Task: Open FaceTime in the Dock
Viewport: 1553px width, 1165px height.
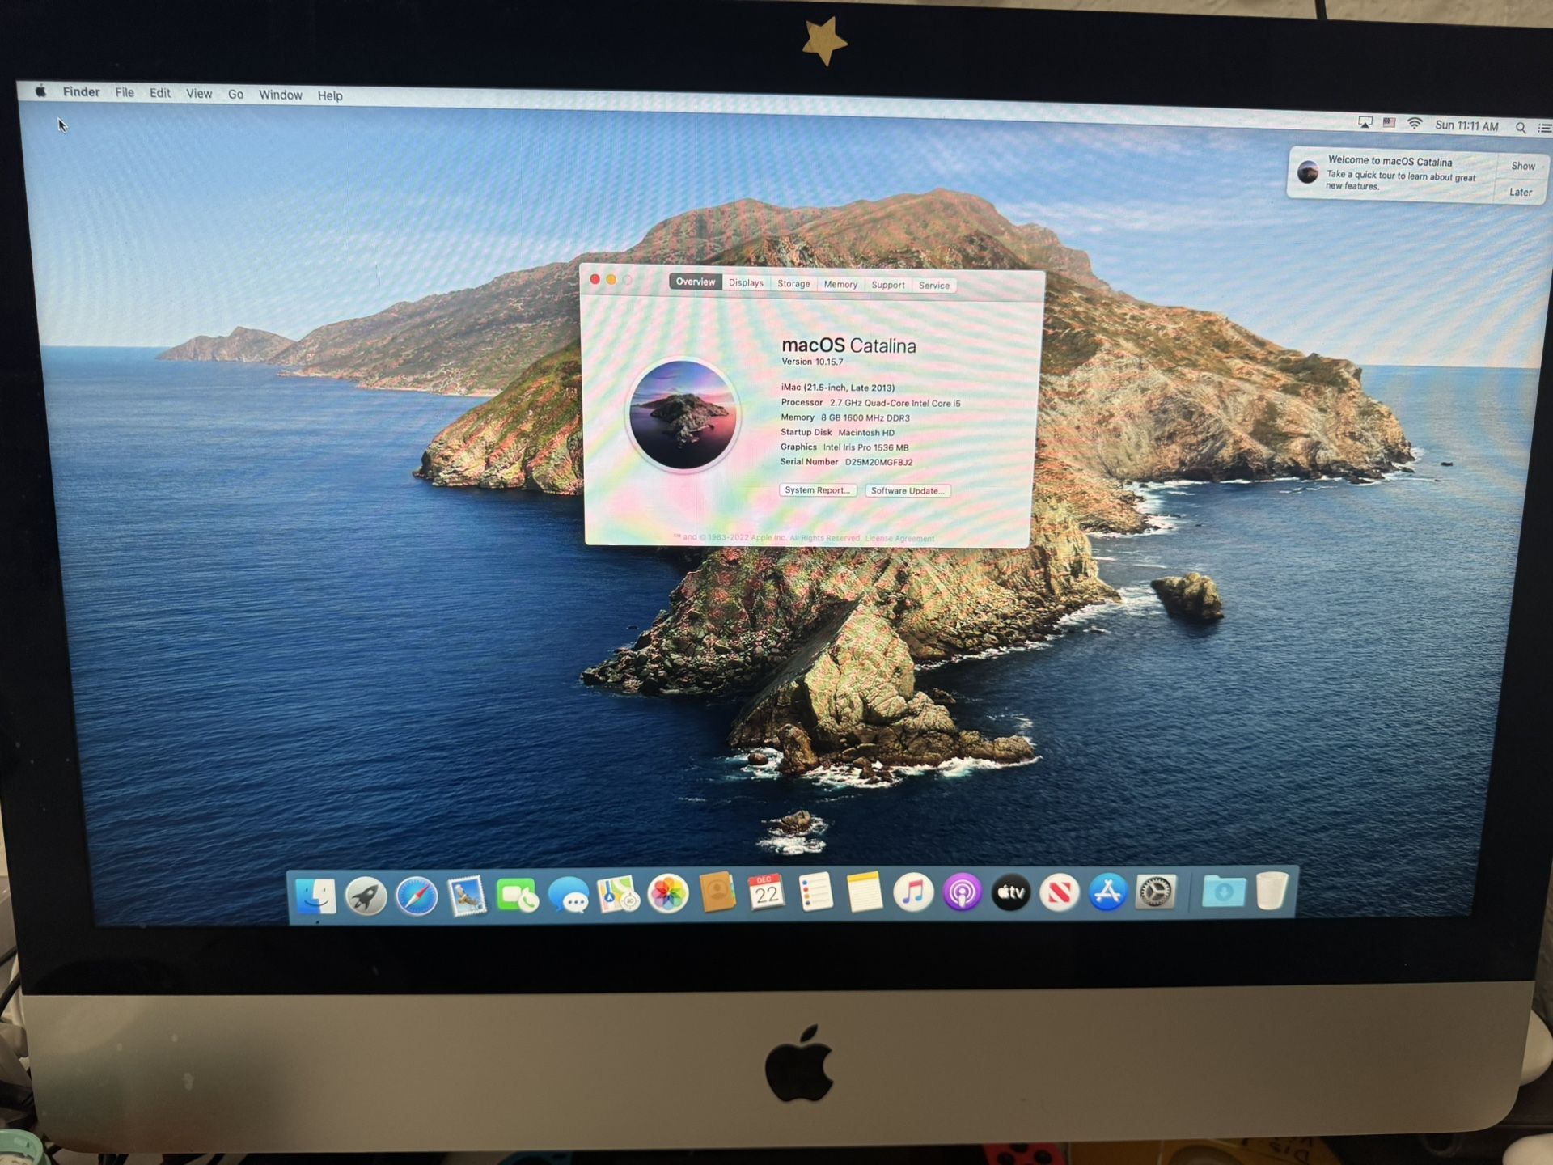Action: [517, 896]
